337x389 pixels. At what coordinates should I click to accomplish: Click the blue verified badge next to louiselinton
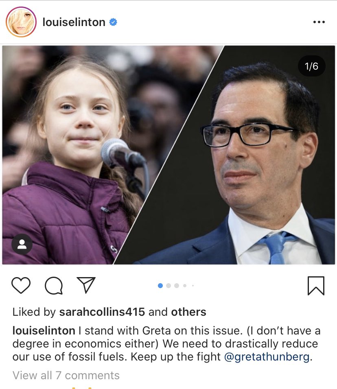pyautogui.click(x=113, y=22)
